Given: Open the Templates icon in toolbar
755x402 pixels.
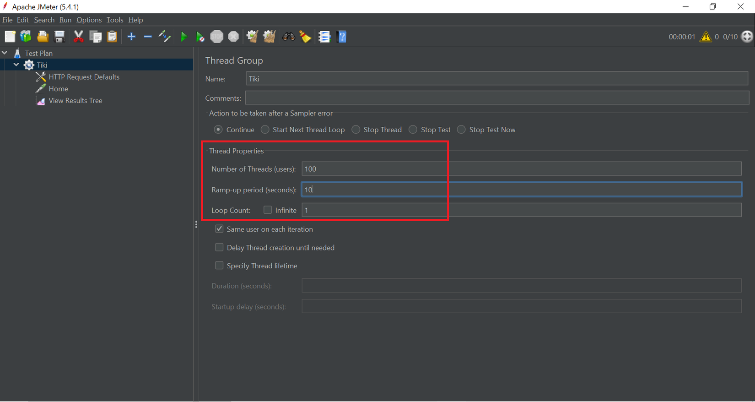Looking at the screenshot, I should point(26,37).
